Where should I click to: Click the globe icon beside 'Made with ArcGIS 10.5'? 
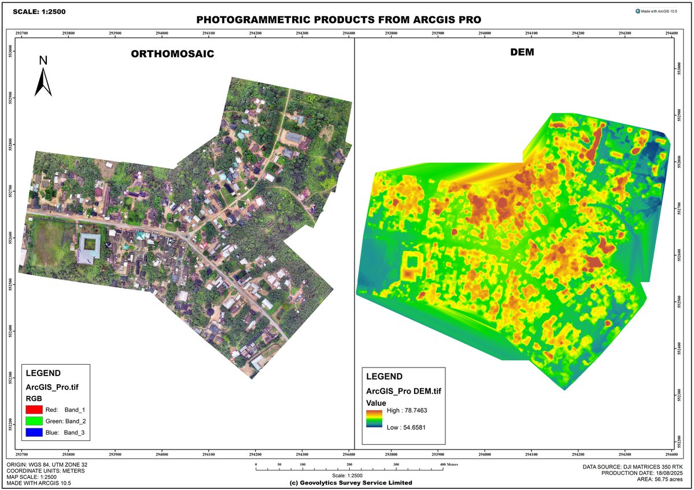click(x=637, y=10)
